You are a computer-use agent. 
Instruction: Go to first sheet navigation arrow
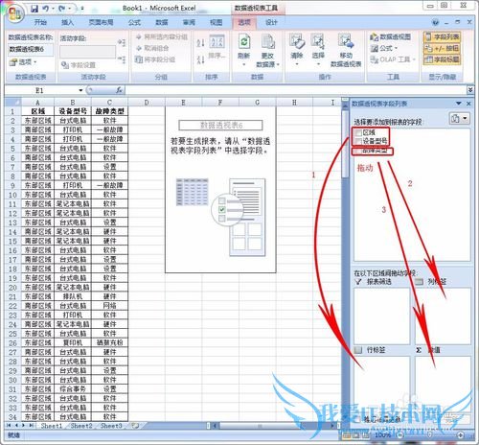[9, 426]
